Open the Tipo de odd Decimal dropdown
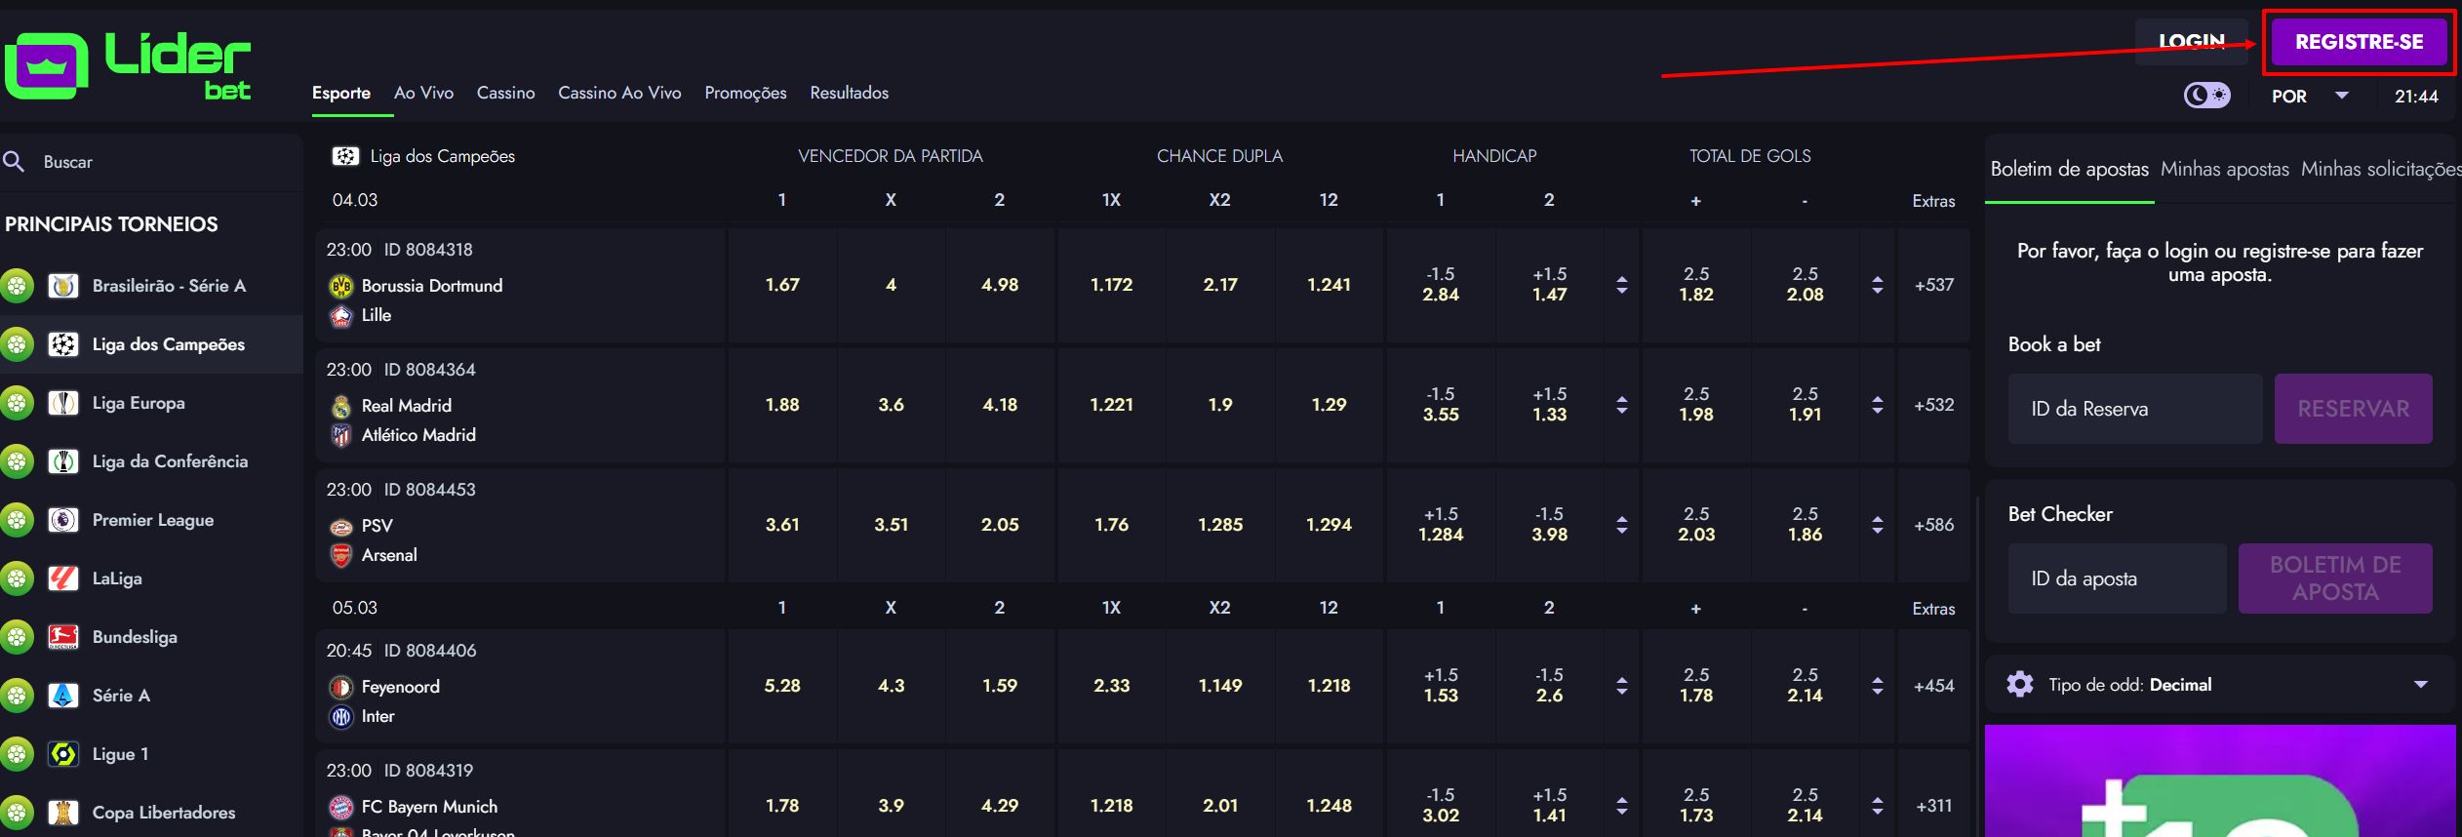2462x837 pixels. [2220, 685]
